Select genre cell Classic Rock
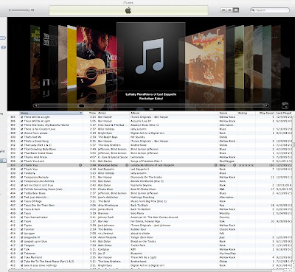The image size is (295, 272). click(227, 229)
